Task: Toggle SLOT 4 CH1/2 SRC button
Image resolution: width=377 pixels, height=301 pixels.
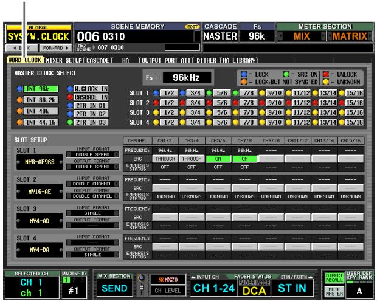Action: click(x=165, y=247)
